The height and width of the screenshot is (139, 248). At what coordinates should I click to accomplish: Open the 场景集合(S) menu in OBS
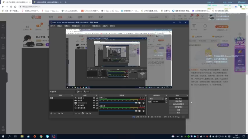click(x=96, y=26)
